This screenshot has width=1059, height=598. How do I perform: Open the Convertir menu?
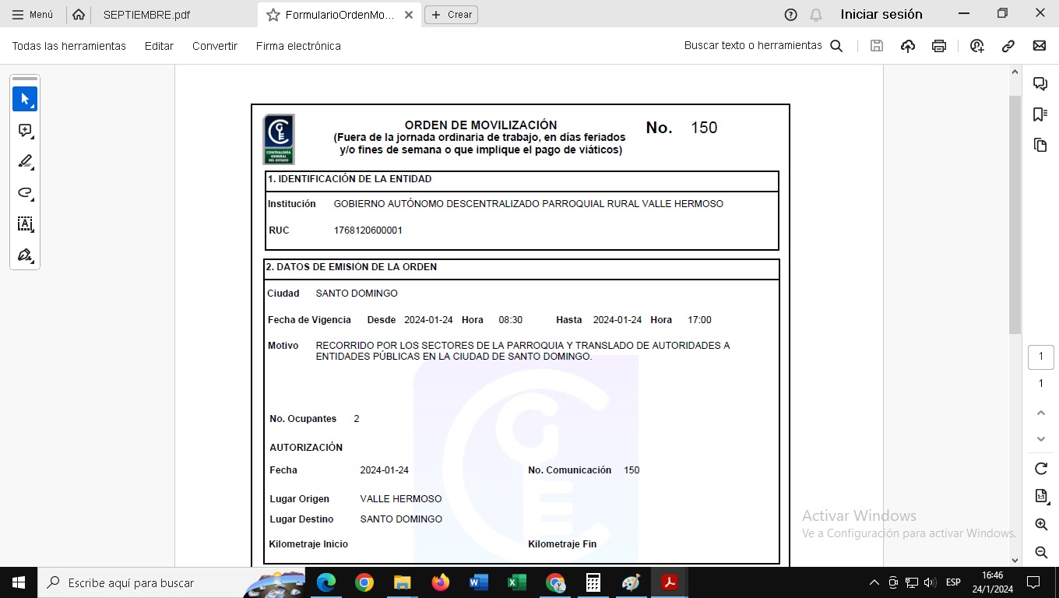(x=214, y=46)
